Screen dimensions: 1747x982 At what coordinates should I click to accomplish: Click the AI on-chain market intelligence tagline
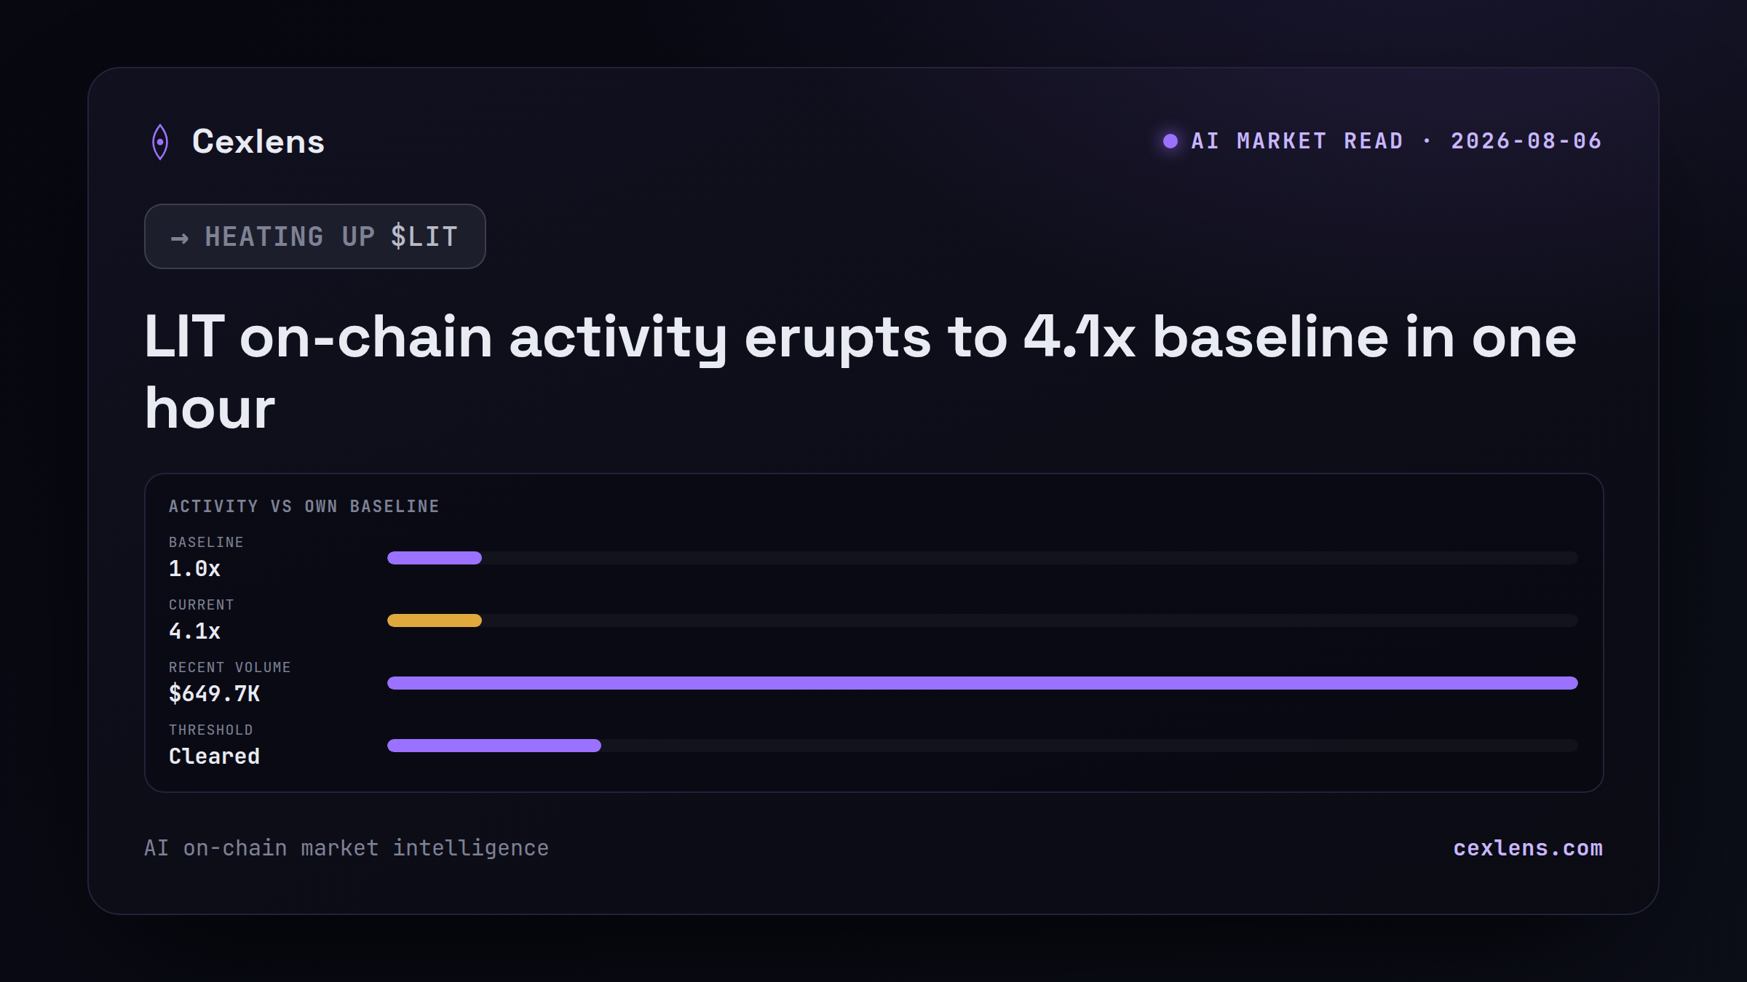click(346, 848)
